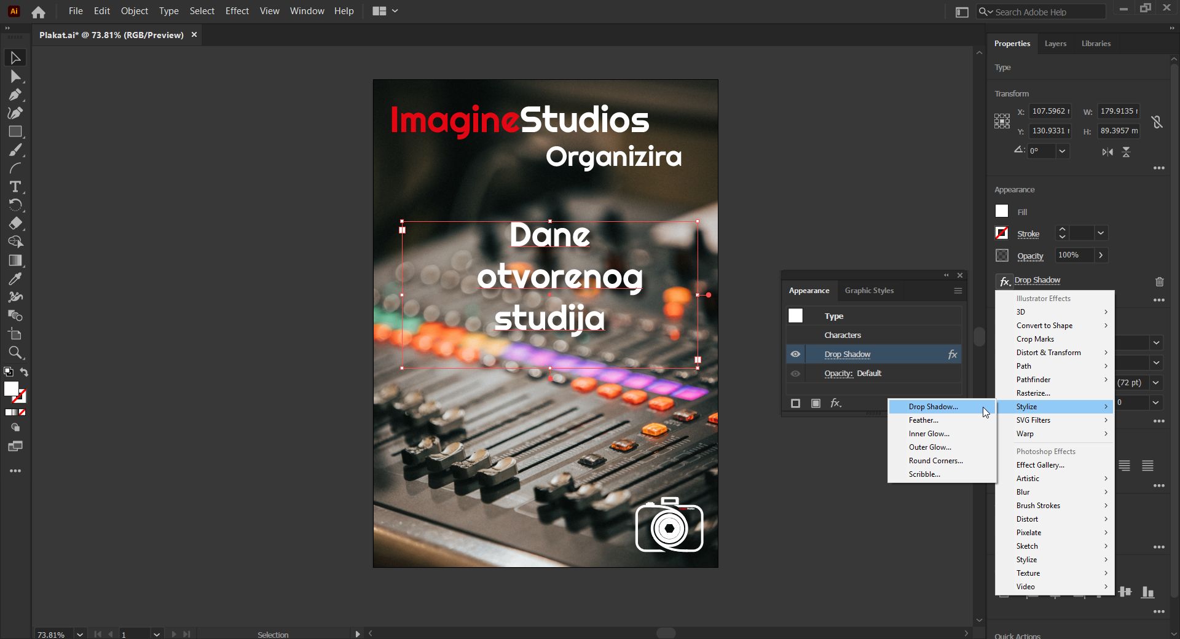This screenshot has height=639, width=1180.
Task: Toggle constrain width and height proportions
Action: click(x=1157, y=122)
